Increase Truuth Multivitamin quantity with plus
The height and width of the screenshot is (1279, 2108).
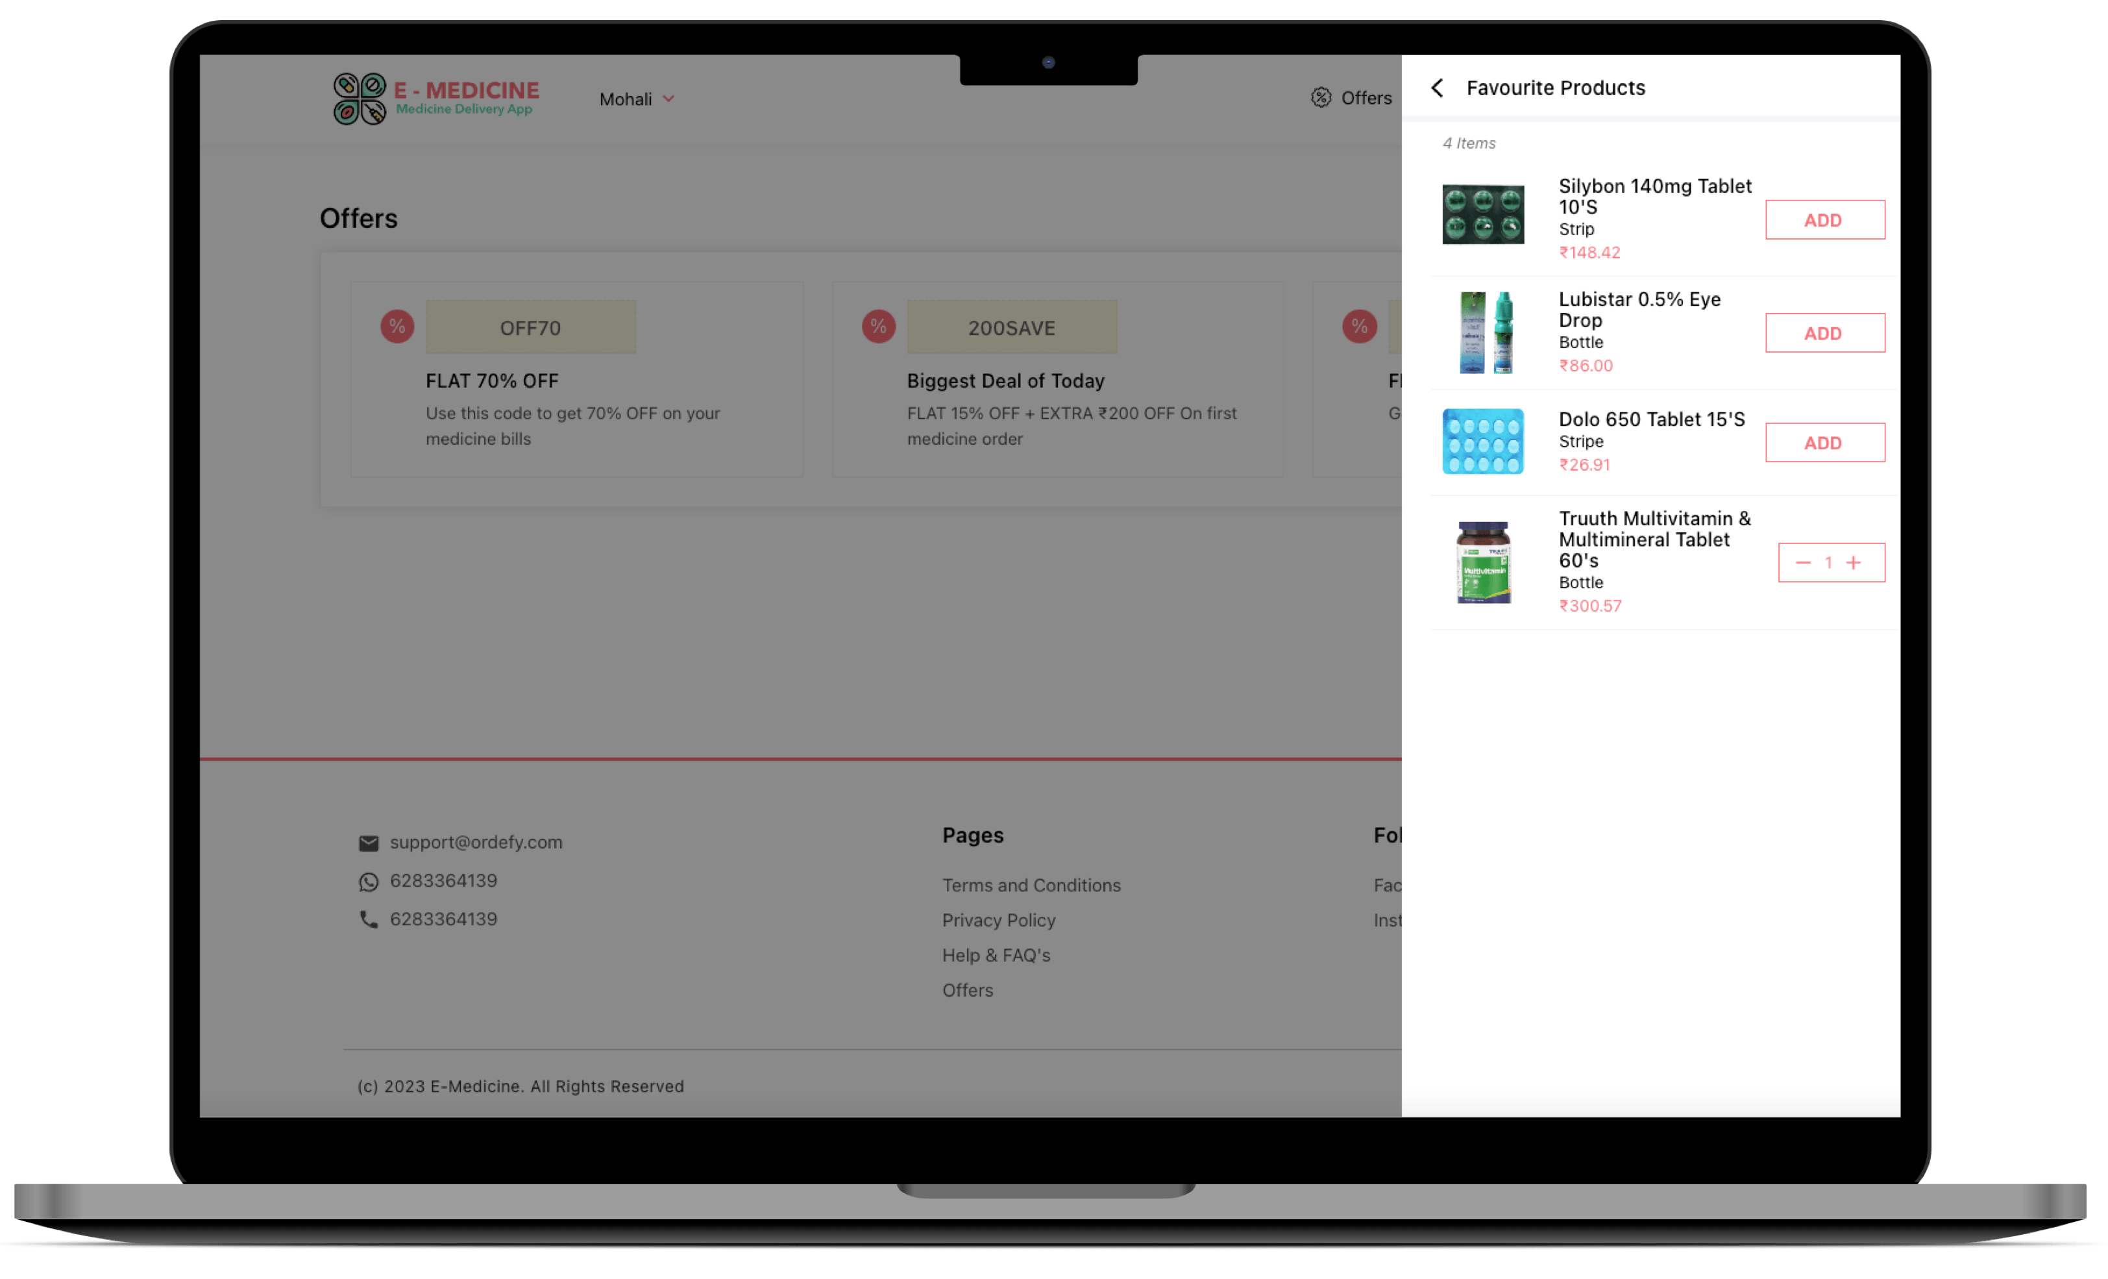point(1853,562)
